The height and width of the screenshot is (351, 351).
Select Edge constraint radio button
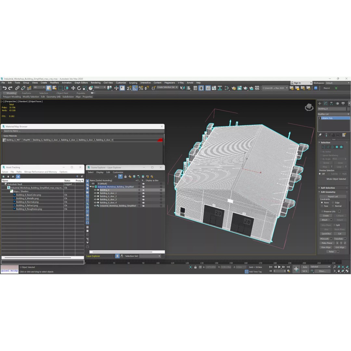(333, 202)
